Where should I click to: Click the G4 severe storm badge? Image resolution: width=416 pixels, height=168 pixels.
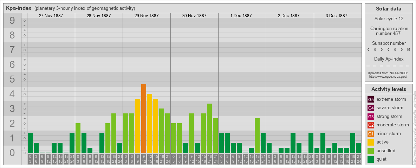click(x=371, y=108)
